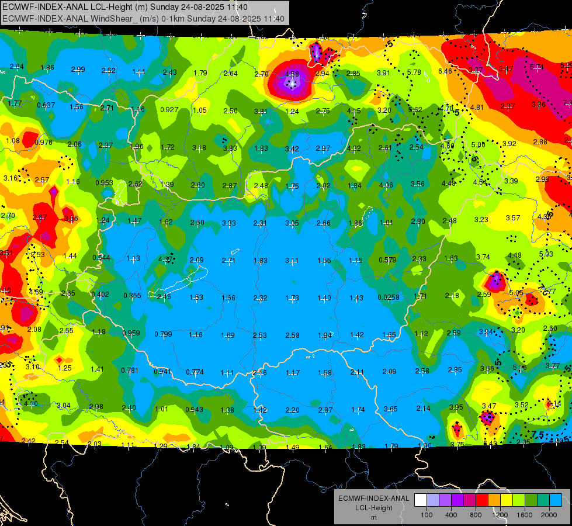572x526 pixels.
Task: Select the orange legend swatch
Action: (494, 500)
